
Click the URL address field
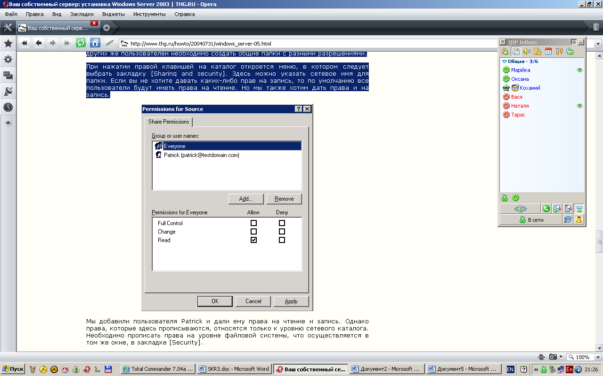pyautogui.click(x=306, y=44)
